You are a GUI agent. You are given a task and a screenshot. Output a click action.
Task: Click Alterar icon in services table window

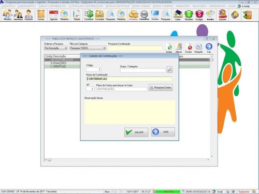[x=179, y=48]
